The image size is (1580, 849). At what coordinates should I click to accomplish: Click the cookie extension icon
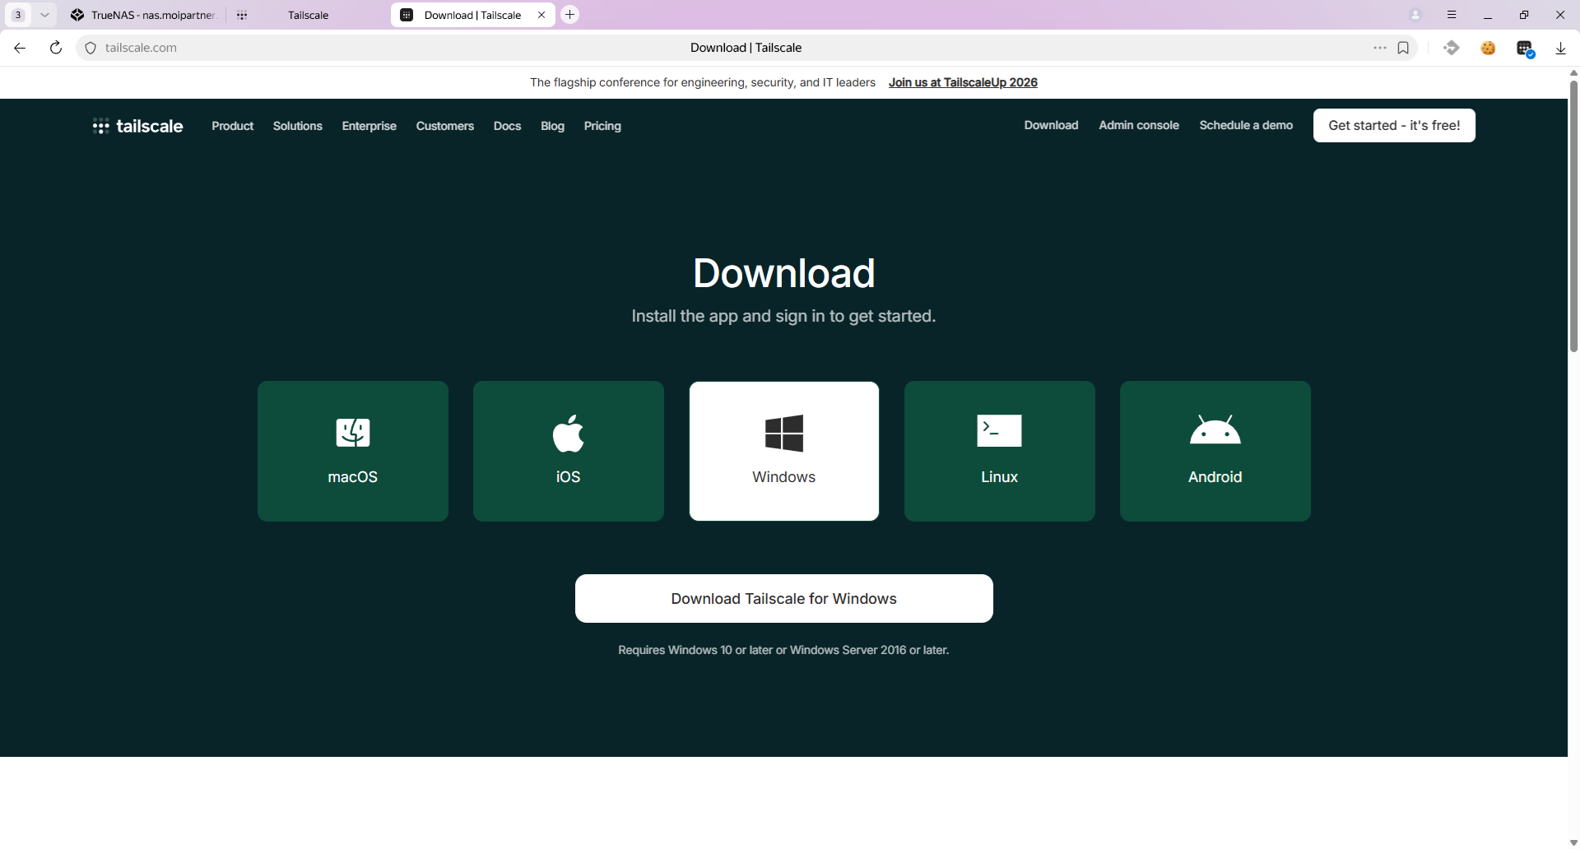[x=1488, y=48]
